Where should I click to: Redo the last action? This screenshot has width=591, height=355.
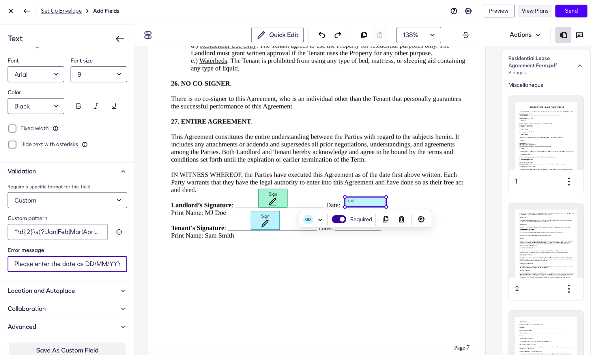[338, 35]
